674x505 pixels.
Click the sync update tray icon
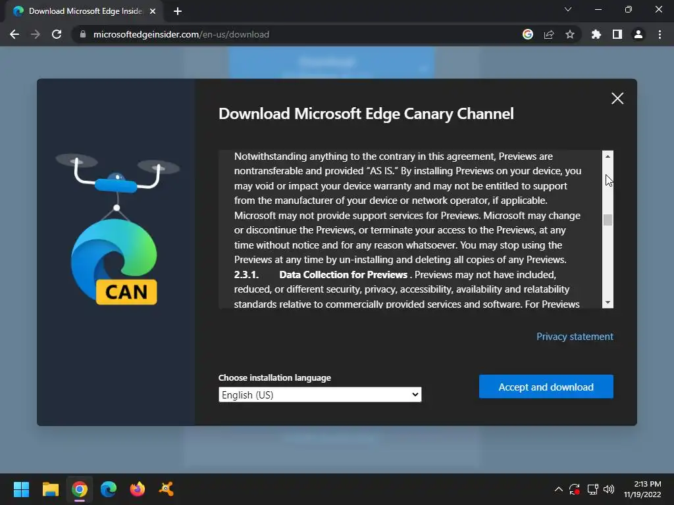pyautogui.click(x=575, y=489)
